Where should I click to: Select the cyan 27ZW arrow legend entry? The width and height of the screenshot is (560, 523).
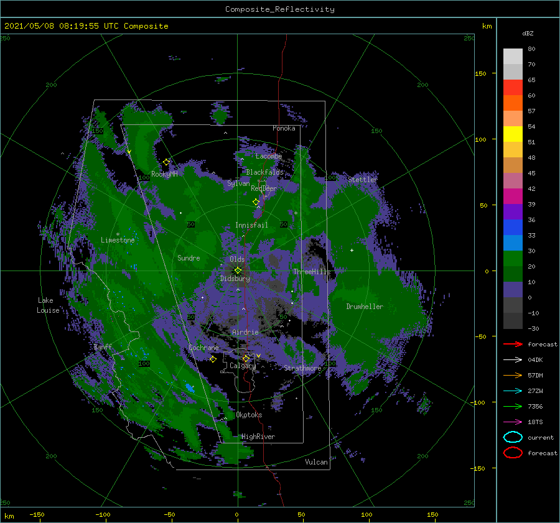[x=513, y=391]
